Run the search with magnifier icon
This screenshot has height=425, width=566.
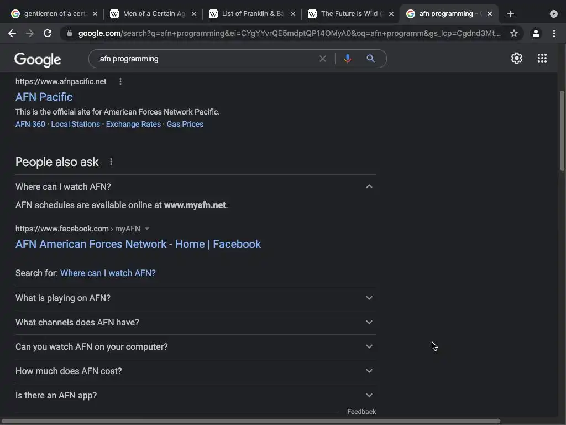[370, 59]
